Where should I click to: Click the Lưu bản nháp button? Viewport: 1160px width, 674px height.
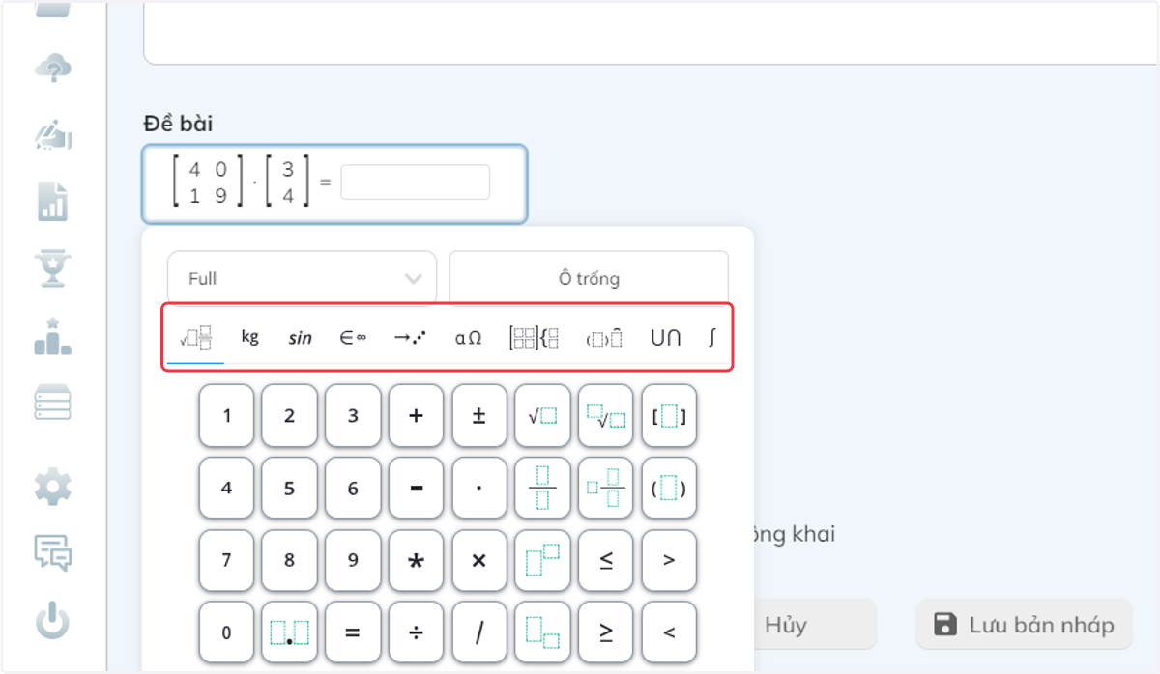[1024, 625]
